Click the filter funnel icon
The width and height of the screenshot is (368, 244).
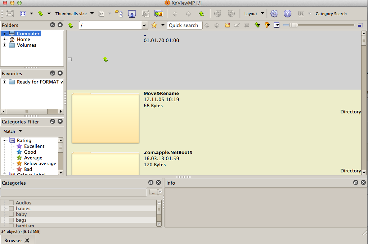coord(267,25)
